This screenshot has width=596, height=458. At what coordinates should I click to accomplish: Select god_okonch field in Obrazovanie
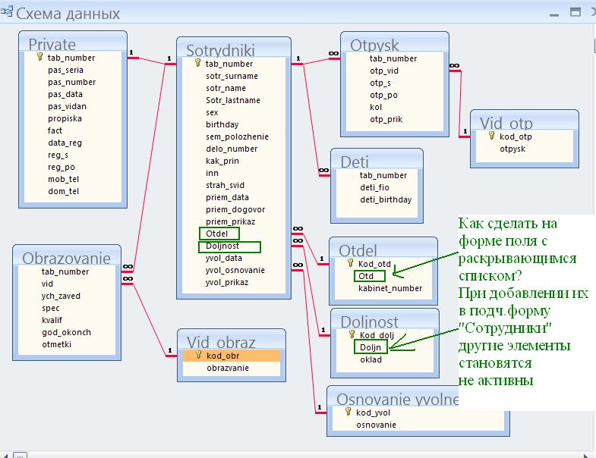pos(66,332)
